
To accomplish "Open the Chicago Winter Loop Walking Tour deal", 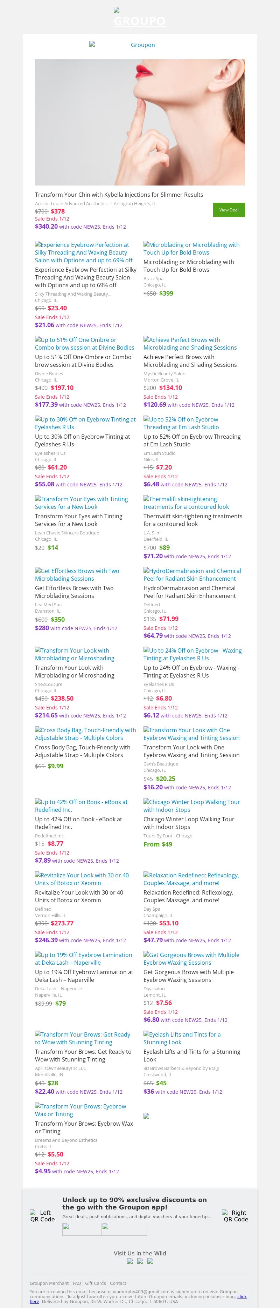I will coord(191,806).
